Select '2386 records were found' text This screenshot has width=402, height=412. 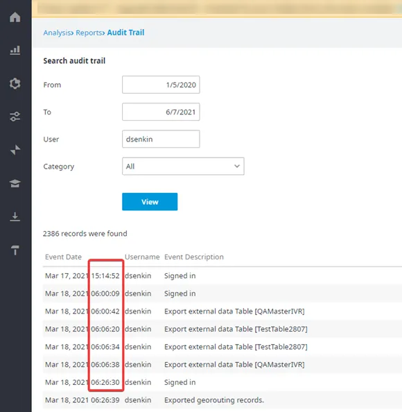pos(85,234)
